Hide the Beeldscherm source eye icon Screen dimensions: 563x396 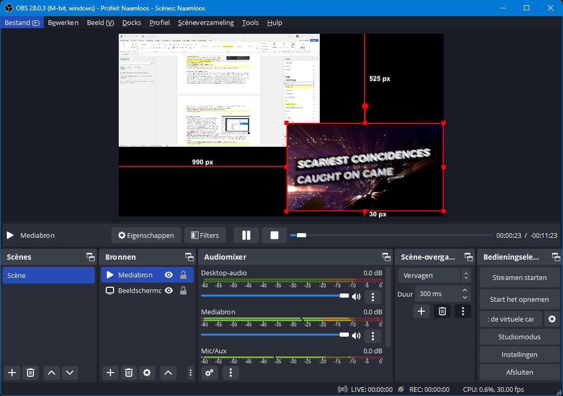click(x=169, y=291)
